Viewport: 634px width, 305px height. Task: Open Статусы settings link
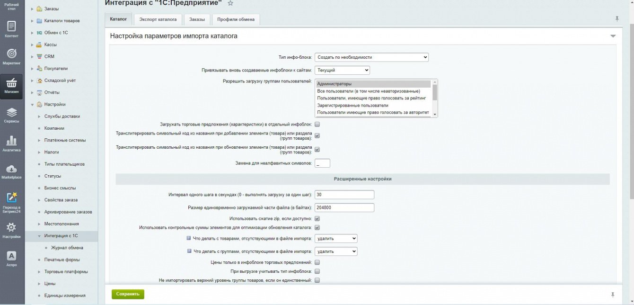click(x=53, y=176)
